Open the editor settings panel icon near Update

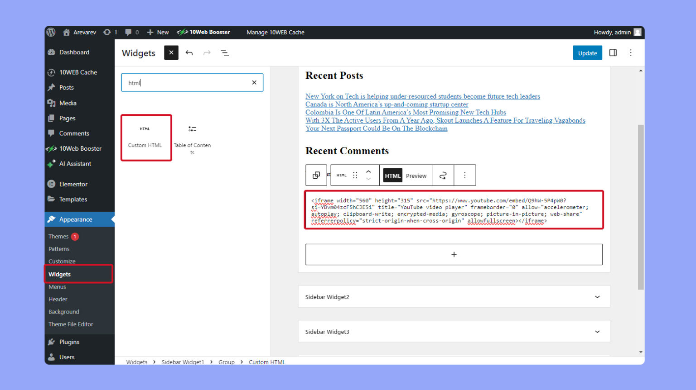[613, 52]
